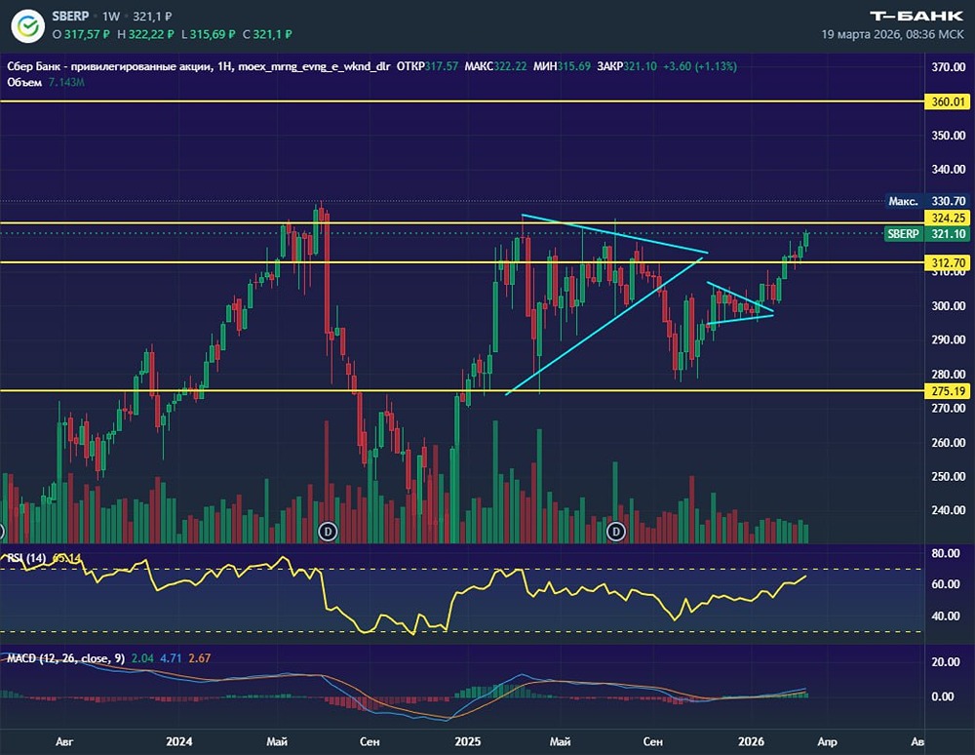
Task: Click the '2025' label on the time axis
Action: point(468,741)
